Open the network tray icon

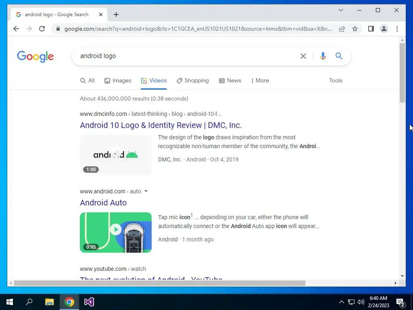pos(351,302)
